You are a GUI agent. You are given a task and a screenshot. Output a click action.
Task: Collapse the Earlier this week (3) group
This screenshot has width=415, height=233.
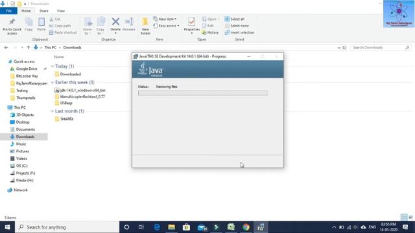pyautogui.click(x=52, y=82)
